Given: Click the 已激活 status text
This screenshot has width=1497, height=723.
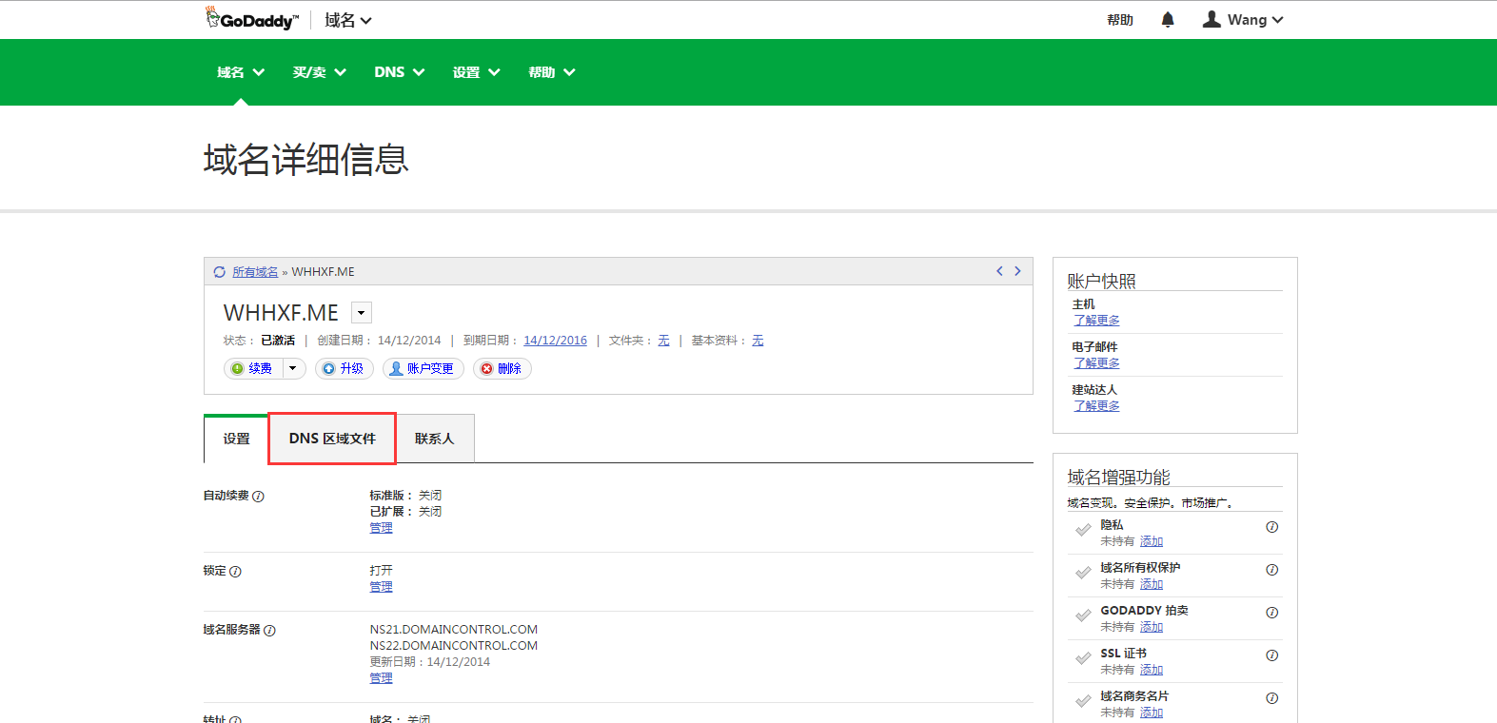Looking at the screenshot, I should [x=278, y=341].
